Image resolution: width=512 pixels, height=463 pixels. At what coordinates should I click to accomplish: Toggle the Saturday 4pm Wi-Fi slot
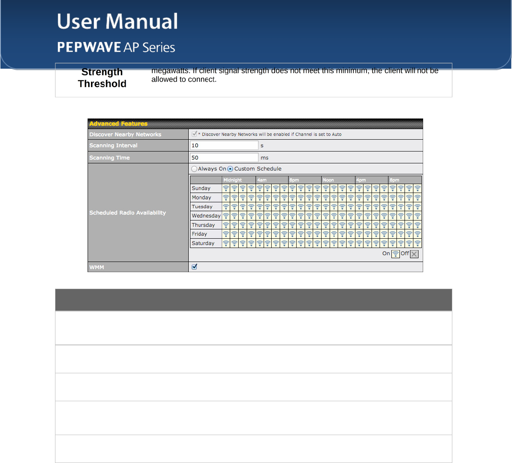pos(359,243)
